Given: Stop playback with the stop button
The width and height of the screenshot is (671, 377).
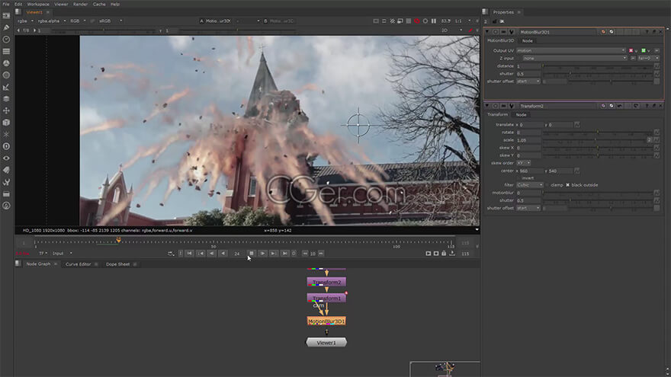Looking at the screenshot, I should click(x=252, y=254).
